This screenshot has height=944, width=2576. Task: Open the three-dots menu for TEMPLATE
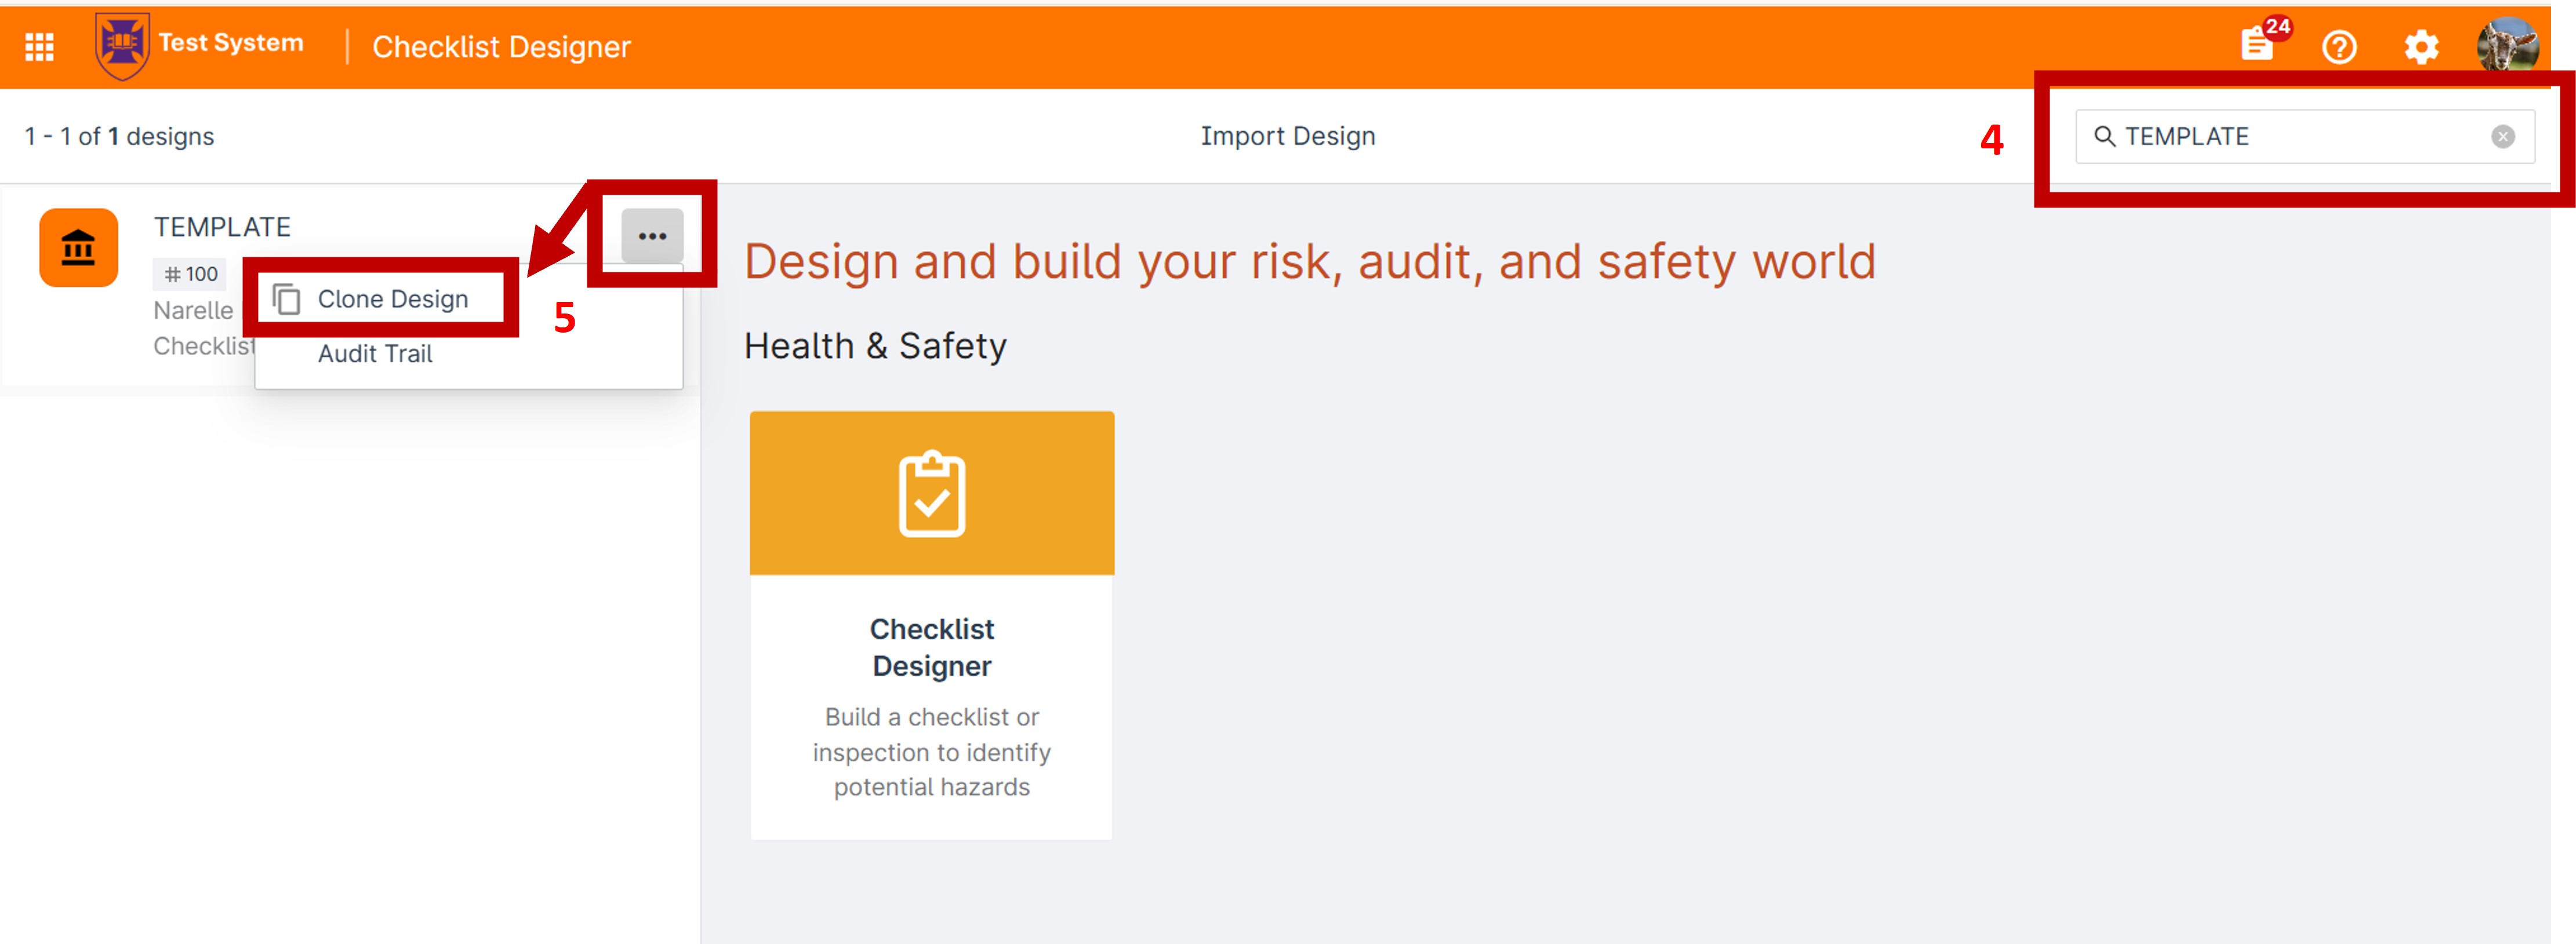click(652, 236)
